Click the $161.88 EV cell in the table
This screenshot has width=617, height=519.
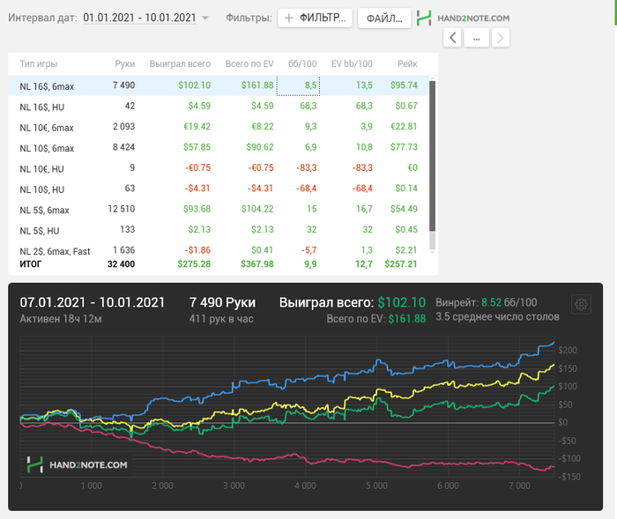click(x=257, y=85)
